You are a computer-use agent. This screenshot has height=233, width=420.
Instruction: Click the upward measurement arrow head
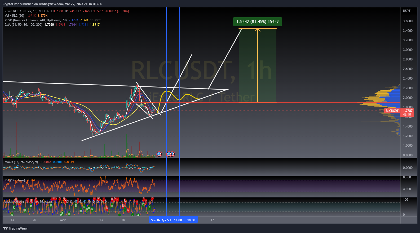(258, 30)
